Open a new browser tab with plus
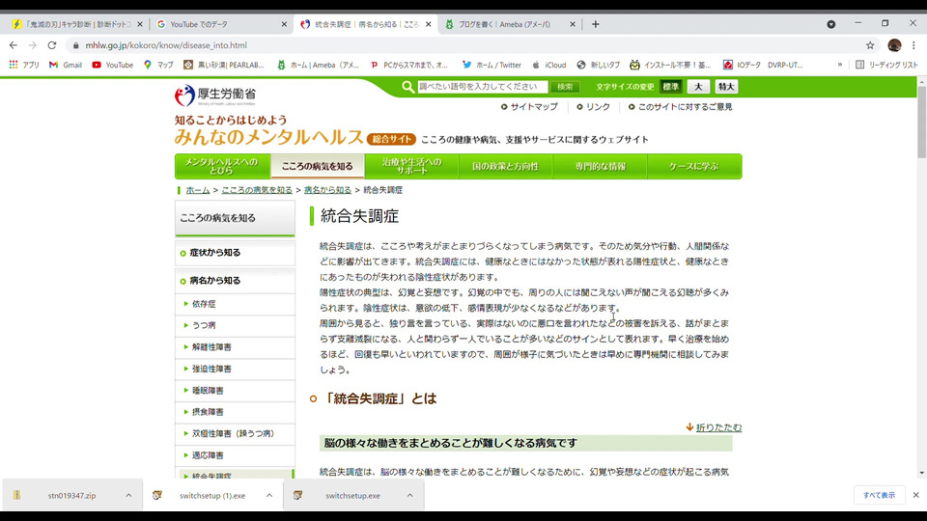The image size is (927, 521). click(596, 24)
